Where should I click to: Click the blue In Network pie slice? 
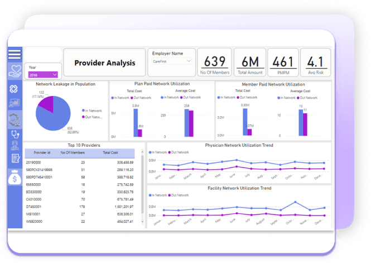[x=55, y=118]
